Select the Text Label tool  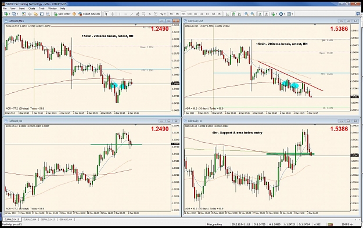156,14
